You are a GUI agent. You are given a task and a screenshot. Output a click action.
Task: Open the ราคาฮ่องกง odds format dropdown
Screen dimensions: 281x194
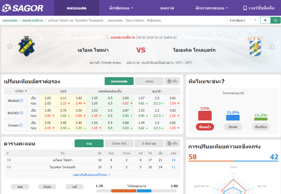click(243, 20)
